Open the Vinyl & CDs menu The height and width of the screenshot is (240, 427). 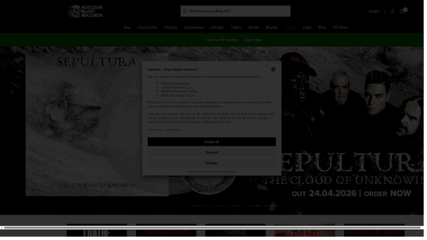click(x=147, y=27)
